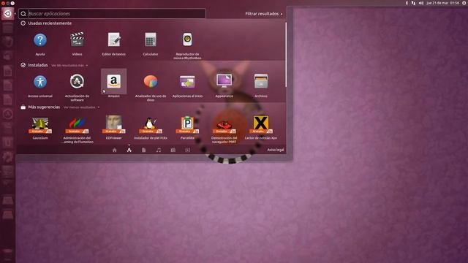This screenshot has height=263, width=468.
Task: Focus the Buscar aplicaciones search field
Action: point(112,14)
